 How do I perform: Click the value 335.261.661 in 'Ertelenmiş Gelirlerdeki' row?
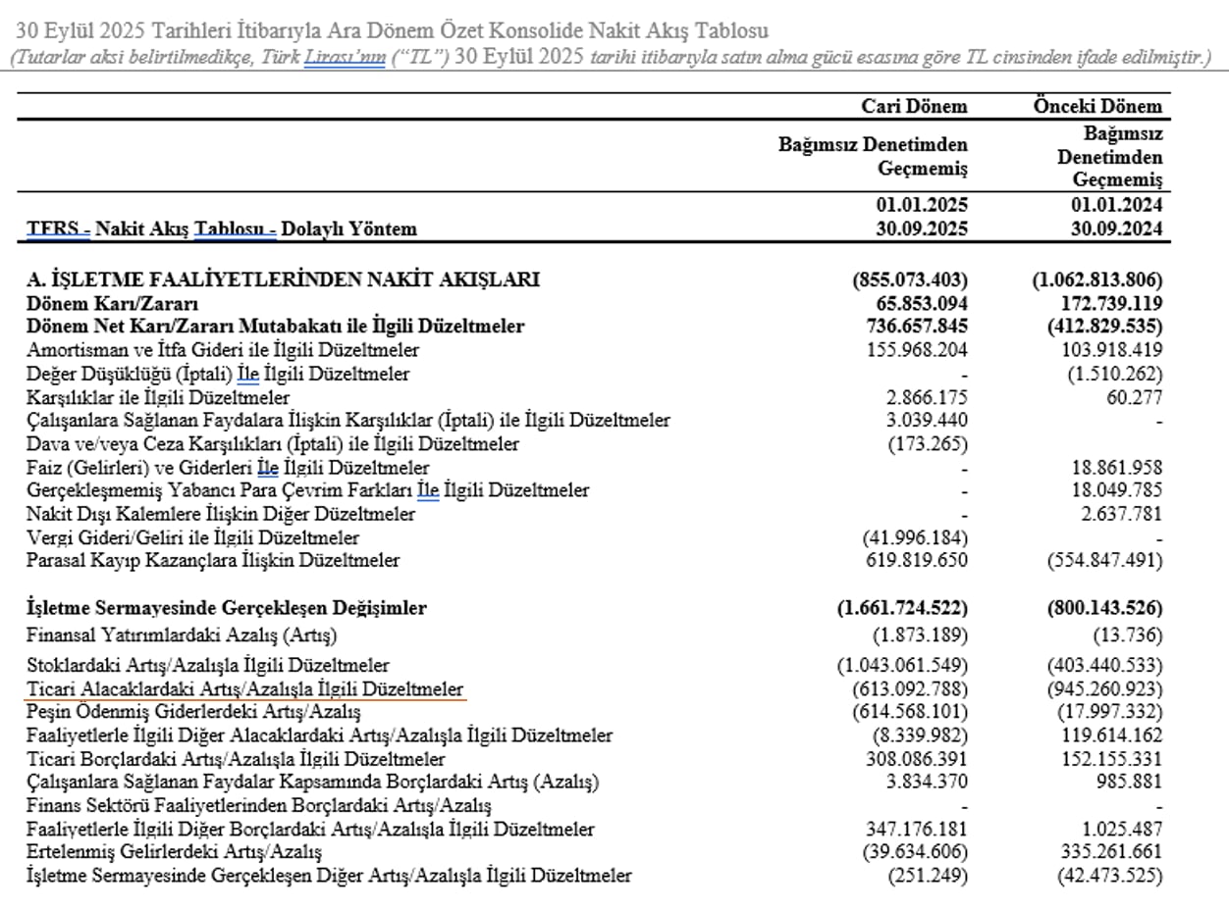1108,852
